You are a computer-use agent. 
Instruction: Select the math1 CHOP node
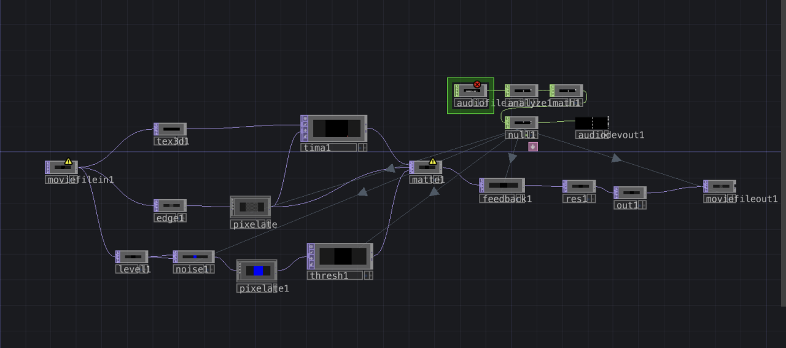[567, 91]
